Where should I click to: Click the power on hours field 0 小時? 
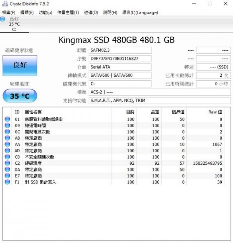[x=214, y=84]
